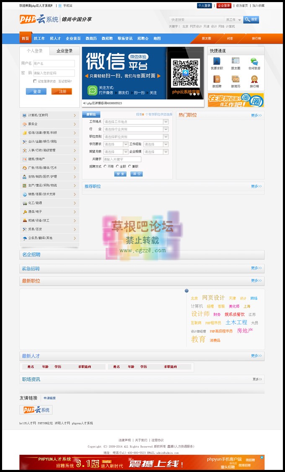Select 不限 recruitment type radio
Viewport: 285px width, 472px height.
coord(105,166)
